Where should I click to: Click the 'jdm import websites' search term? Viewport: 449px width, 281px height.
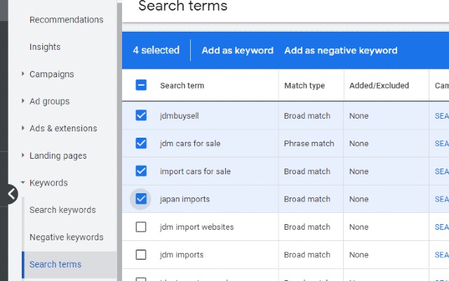click(196, 227)
